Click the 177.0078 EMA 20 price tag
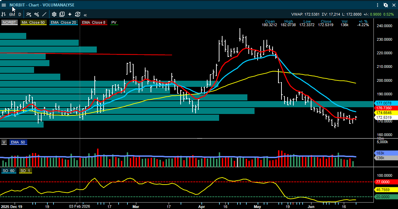 [386, 103]
